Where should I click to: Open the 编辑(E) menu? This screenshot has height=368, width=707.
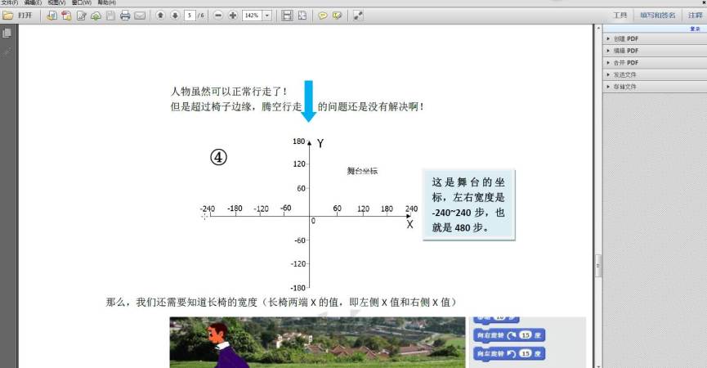pos(33,2)
